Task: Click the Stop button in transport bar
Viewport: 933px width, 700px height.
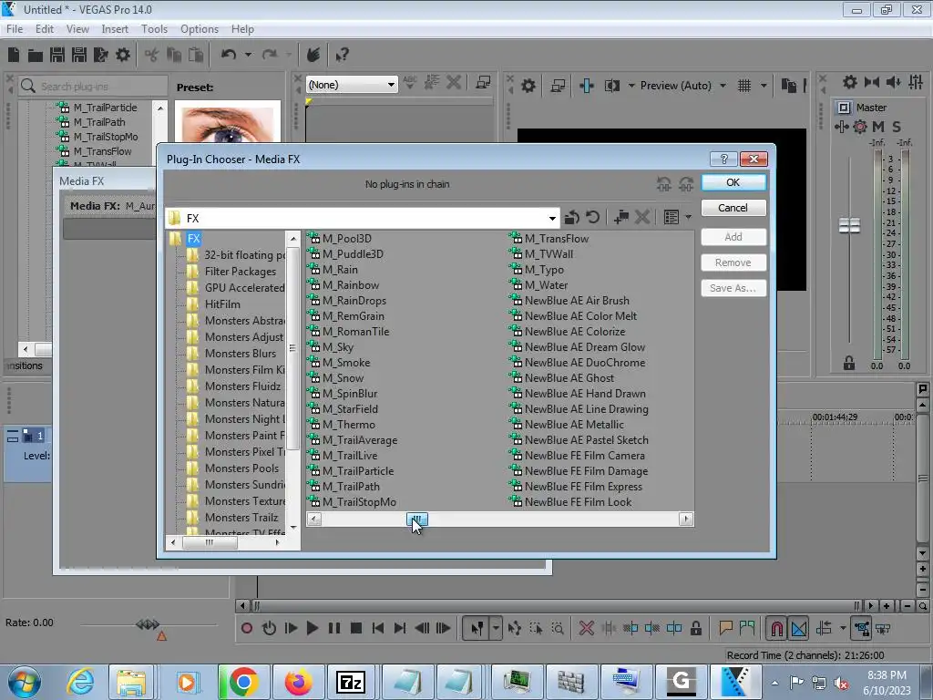Action: coord(356,628)
